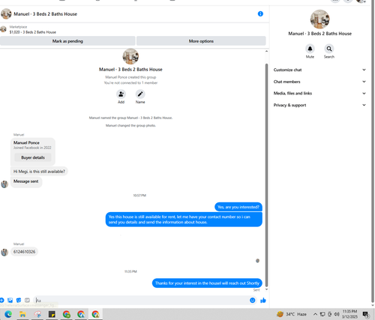Open the Marketplace listing $1,020 3 Beds link
The image size is (375, 320).
pyautogui.click(x=32, y=32)
